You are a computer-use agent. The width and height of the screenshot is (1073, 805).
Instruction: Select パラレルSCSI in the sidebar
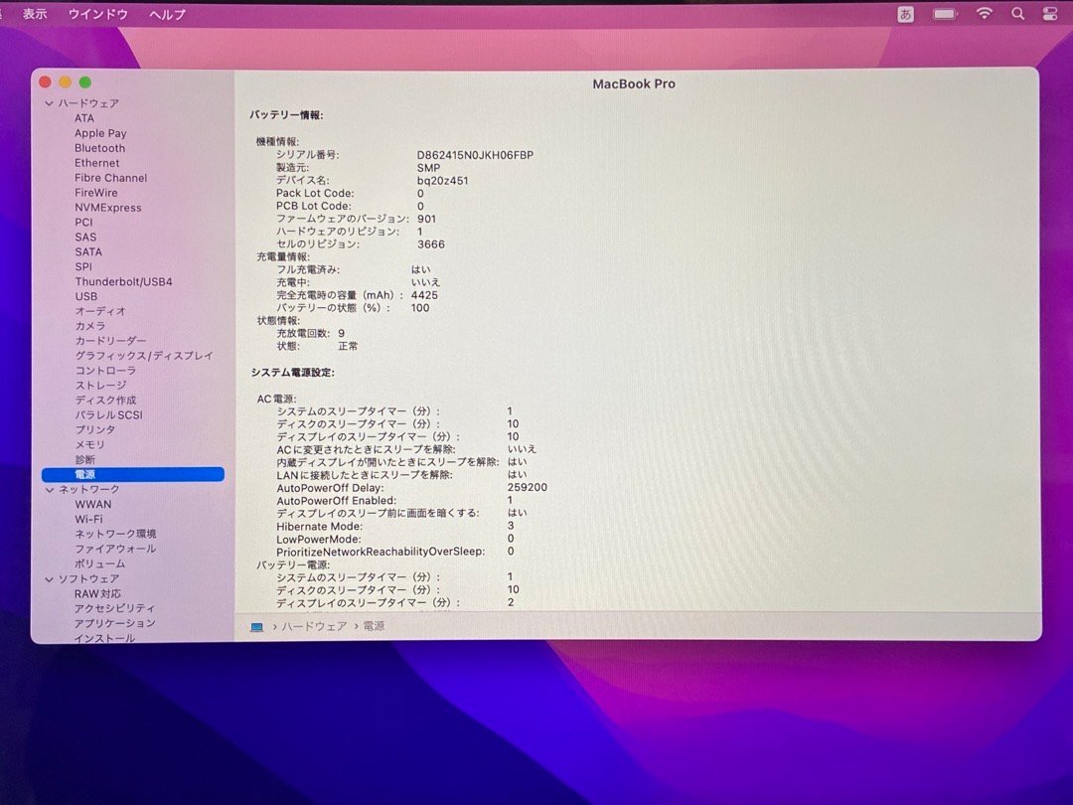109,414
